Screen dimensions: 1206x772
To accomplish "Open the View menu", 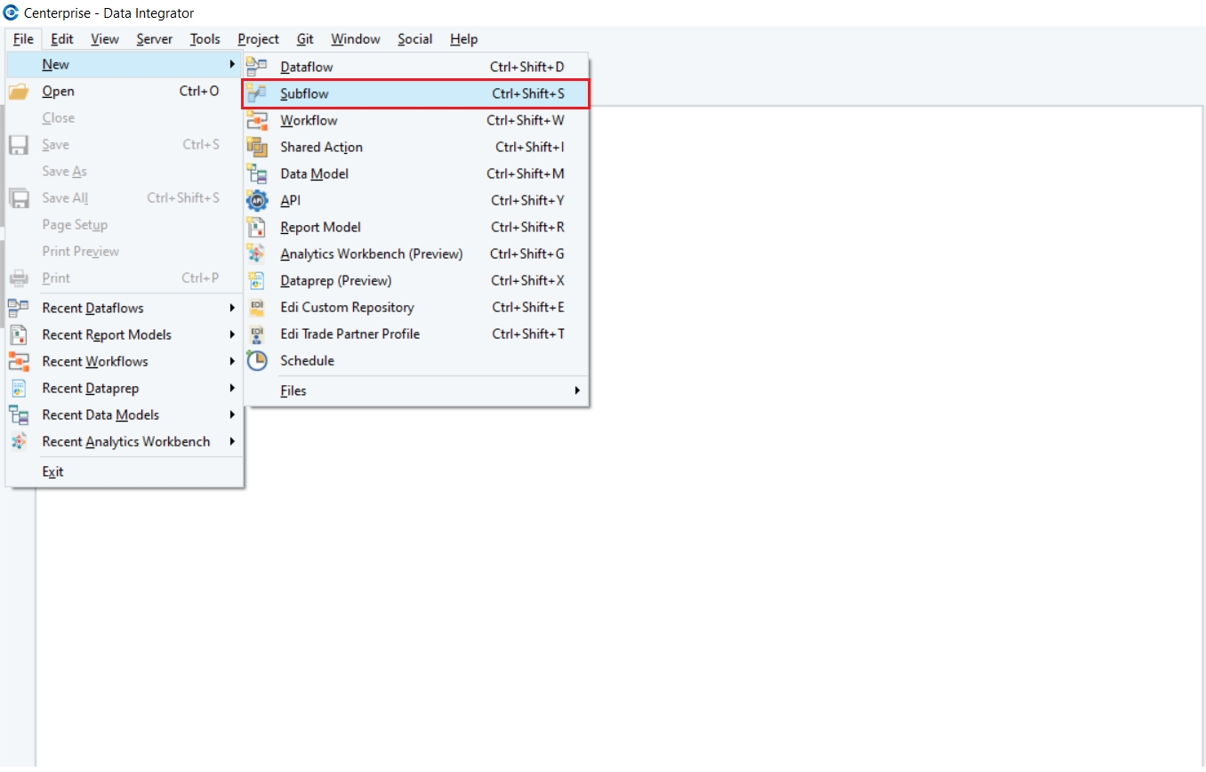I will [105, 39].
